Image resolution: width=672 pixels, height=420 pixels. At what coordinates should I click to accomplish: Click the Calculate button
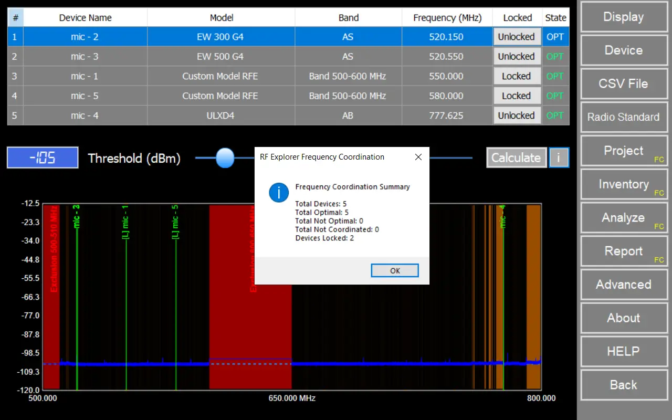point(516,157)
